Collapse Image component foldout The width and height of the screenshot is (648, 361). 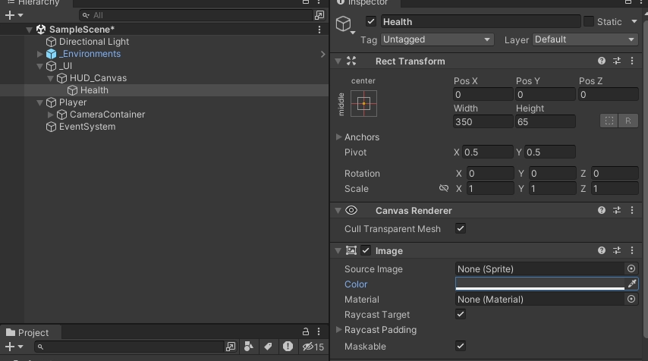click(x=338, y=251)
